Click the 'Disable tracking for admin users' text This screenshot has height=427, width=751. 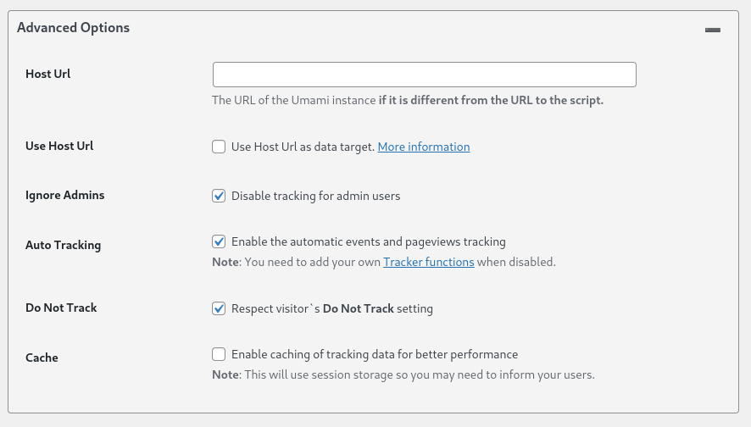point(315,196)
